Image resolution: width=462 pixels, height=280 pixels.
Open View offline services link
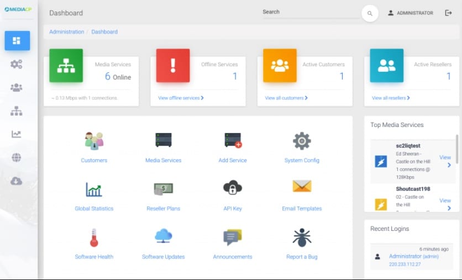[181, 98]
